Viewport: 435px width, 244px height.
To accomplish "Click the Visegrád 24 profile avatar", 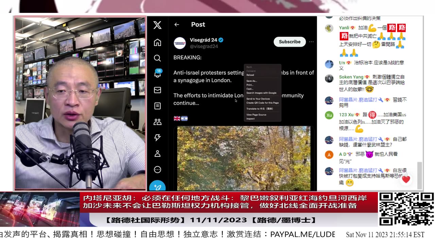I will coord(180,43).
